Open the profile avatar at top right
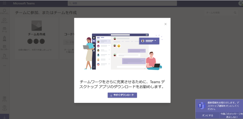The height and width of the screenshot is (119, 243). [x=241, y=3]
